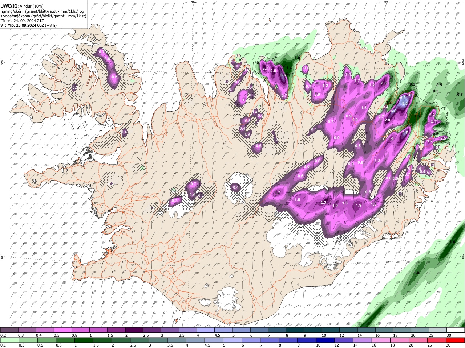Click the white swatch labeled 30 in upper legend
This screenshot has height=348, width=465.
tap(456, 330)
